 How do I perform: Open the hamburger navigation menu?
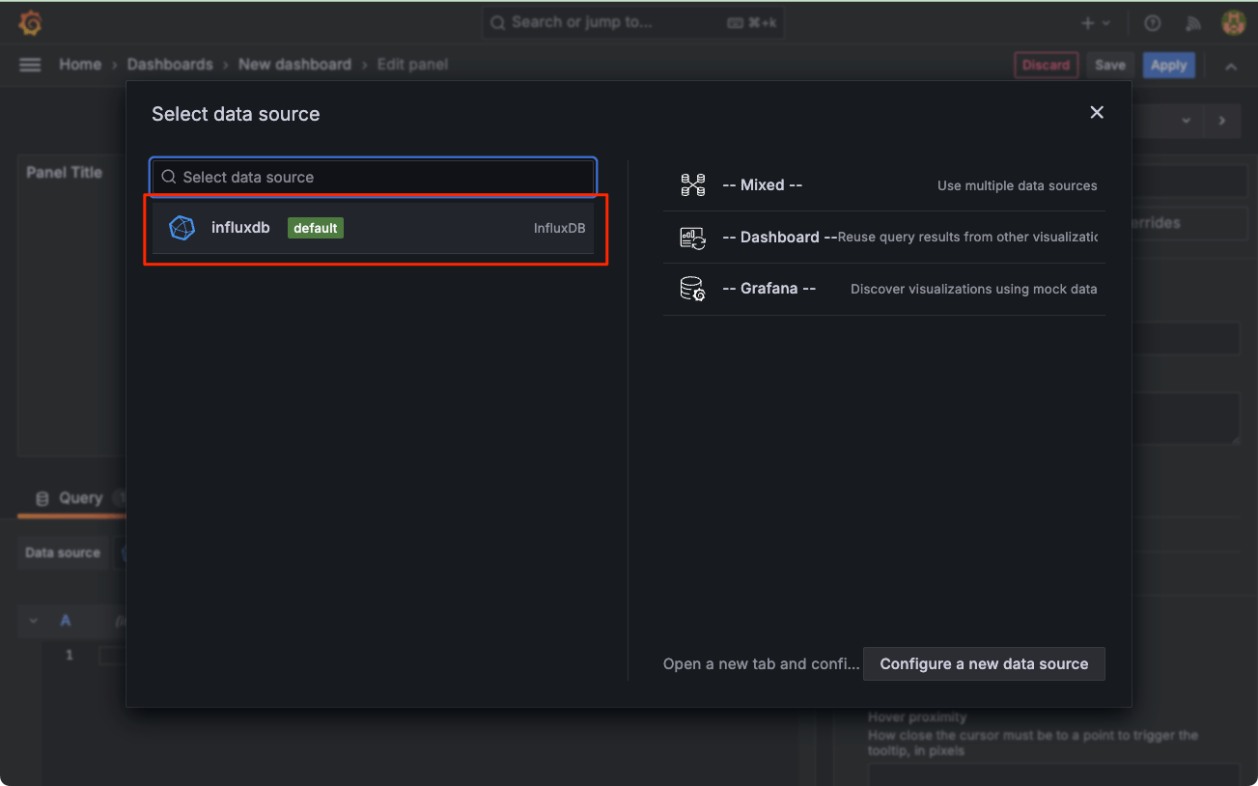[30, 65]
